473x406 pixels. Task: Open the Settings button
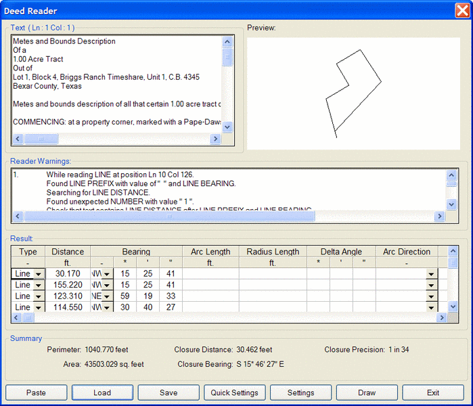[300, 392]
